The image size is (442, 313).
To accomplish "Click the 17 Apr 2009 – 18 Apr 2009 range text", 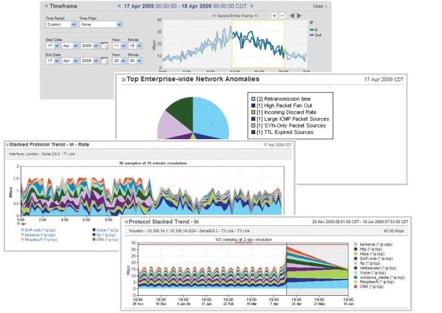I will [185, 6].
